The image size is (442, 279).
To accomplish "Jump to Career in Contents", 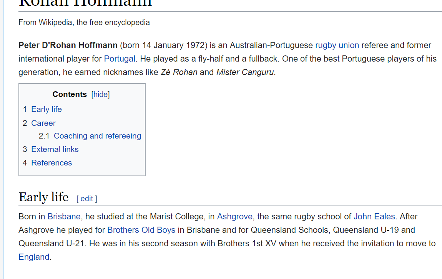I will 43,123.
